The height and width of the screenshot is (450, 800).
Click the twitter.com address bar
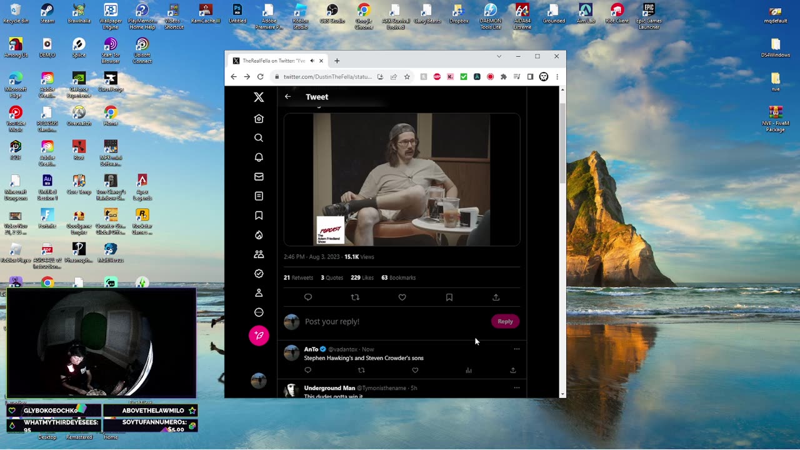(327, 77)
